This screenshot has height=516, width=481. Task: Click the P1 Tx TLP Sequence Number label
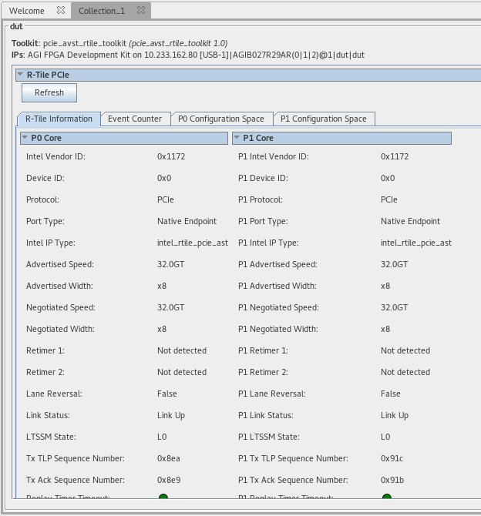click(293, 458)
